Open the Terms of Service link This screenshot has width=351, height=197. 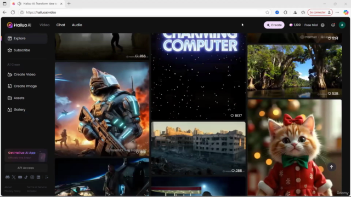pyautogui.click(x=37, y=187)
